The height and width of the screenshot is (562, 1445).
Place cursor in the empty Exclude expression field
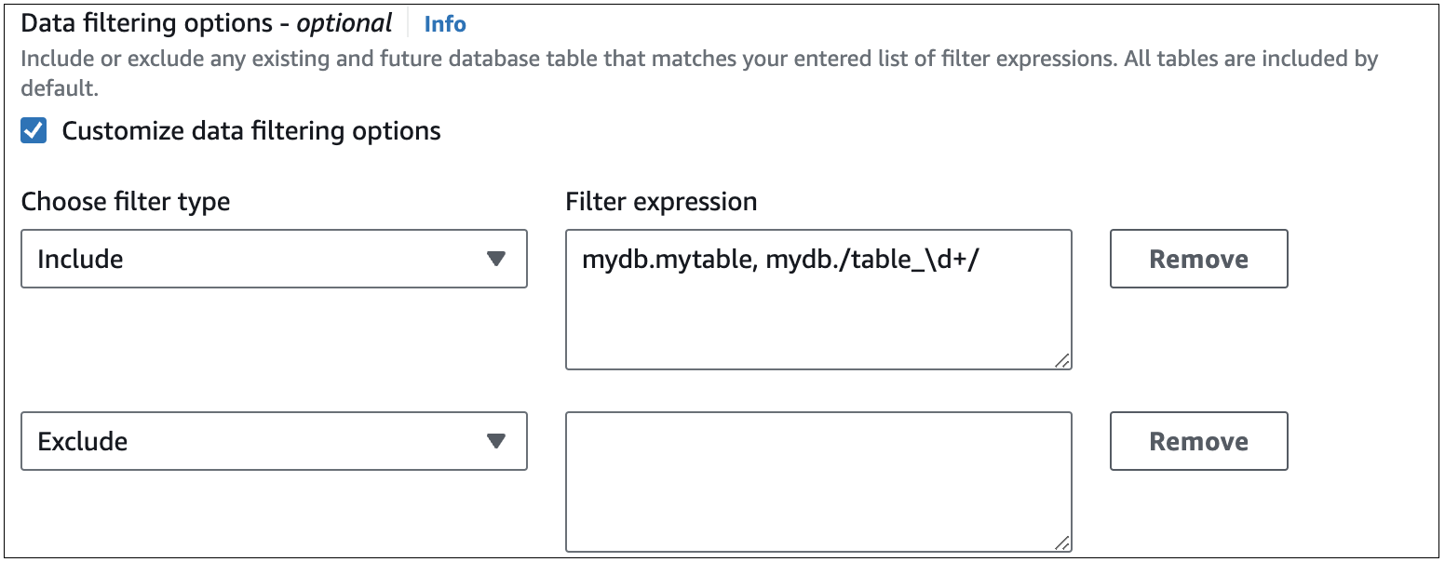[x=817, y=479]
